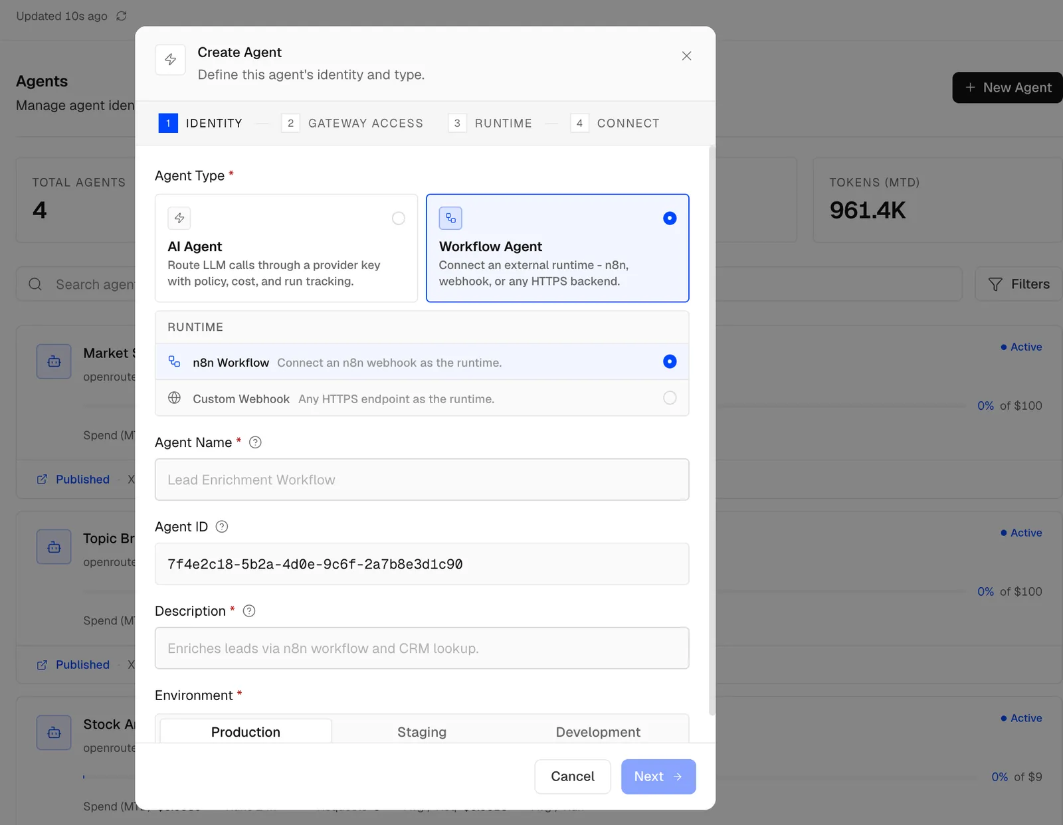Viewport: 1063px width, 825px height.
Task: Choose the n8n Workflow runtime radio
Action: pyautogui.click(x=670, y=361)
